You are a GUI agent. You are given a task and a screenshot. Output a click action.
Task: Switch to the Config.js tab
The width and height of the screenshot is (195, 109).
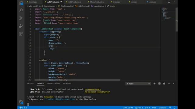(33, 2)
